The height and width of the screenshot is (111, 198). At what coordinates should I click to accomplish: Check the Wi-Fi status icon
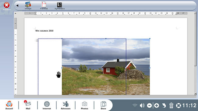pyautogui.click(x=135, y=105)
